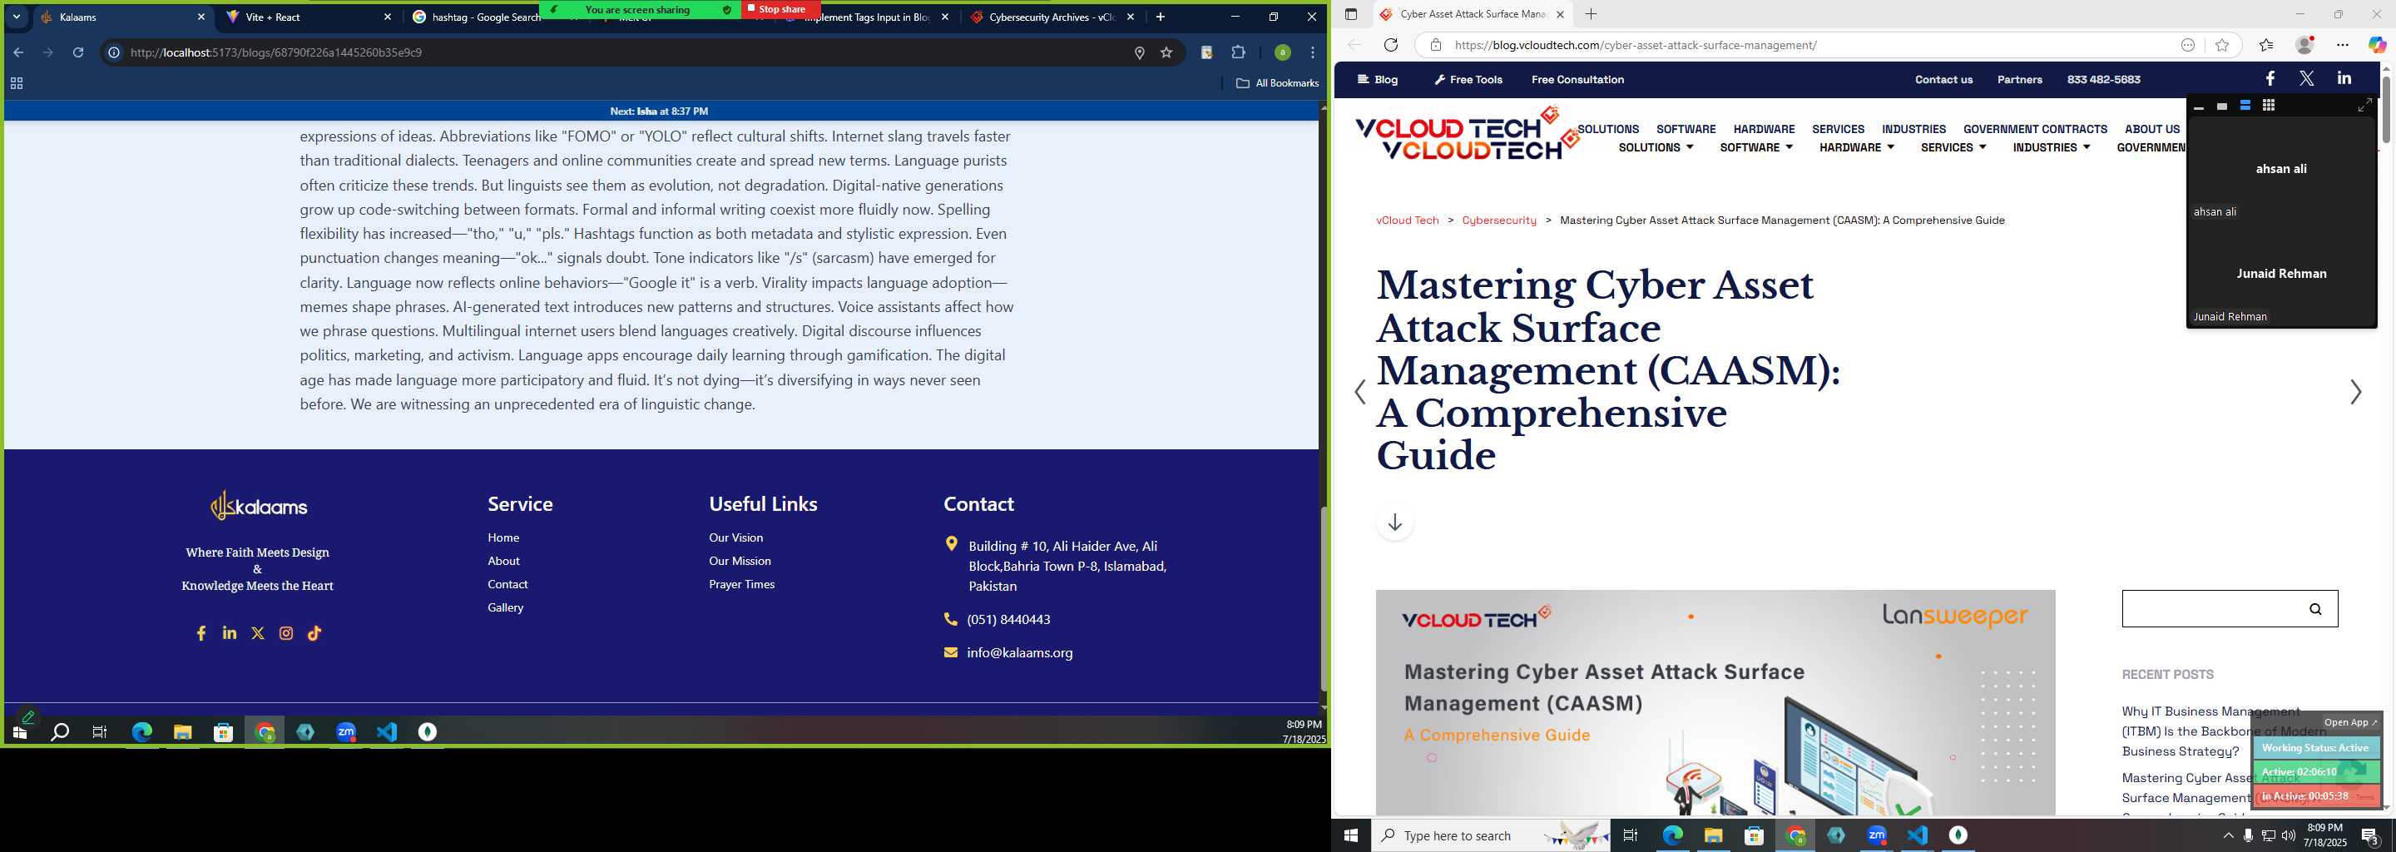Click Contact us link in vCloud header

click(1944, 79)
